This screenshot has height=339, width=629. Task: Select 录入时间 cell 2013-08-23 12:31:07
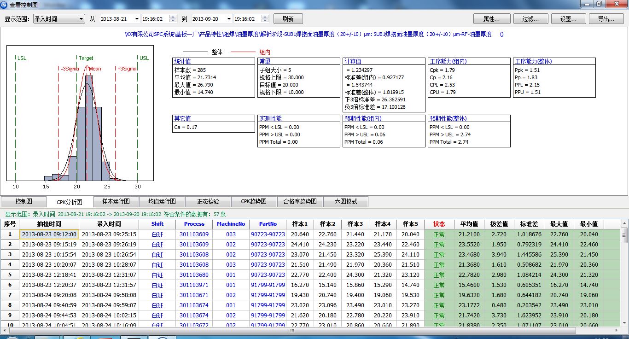[x=109, y=275]
